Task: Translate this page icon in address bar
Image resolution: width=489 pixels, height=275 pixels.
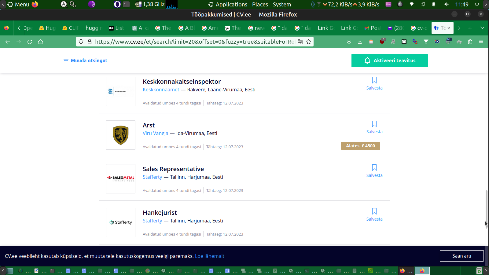Action: click(300, 42)
